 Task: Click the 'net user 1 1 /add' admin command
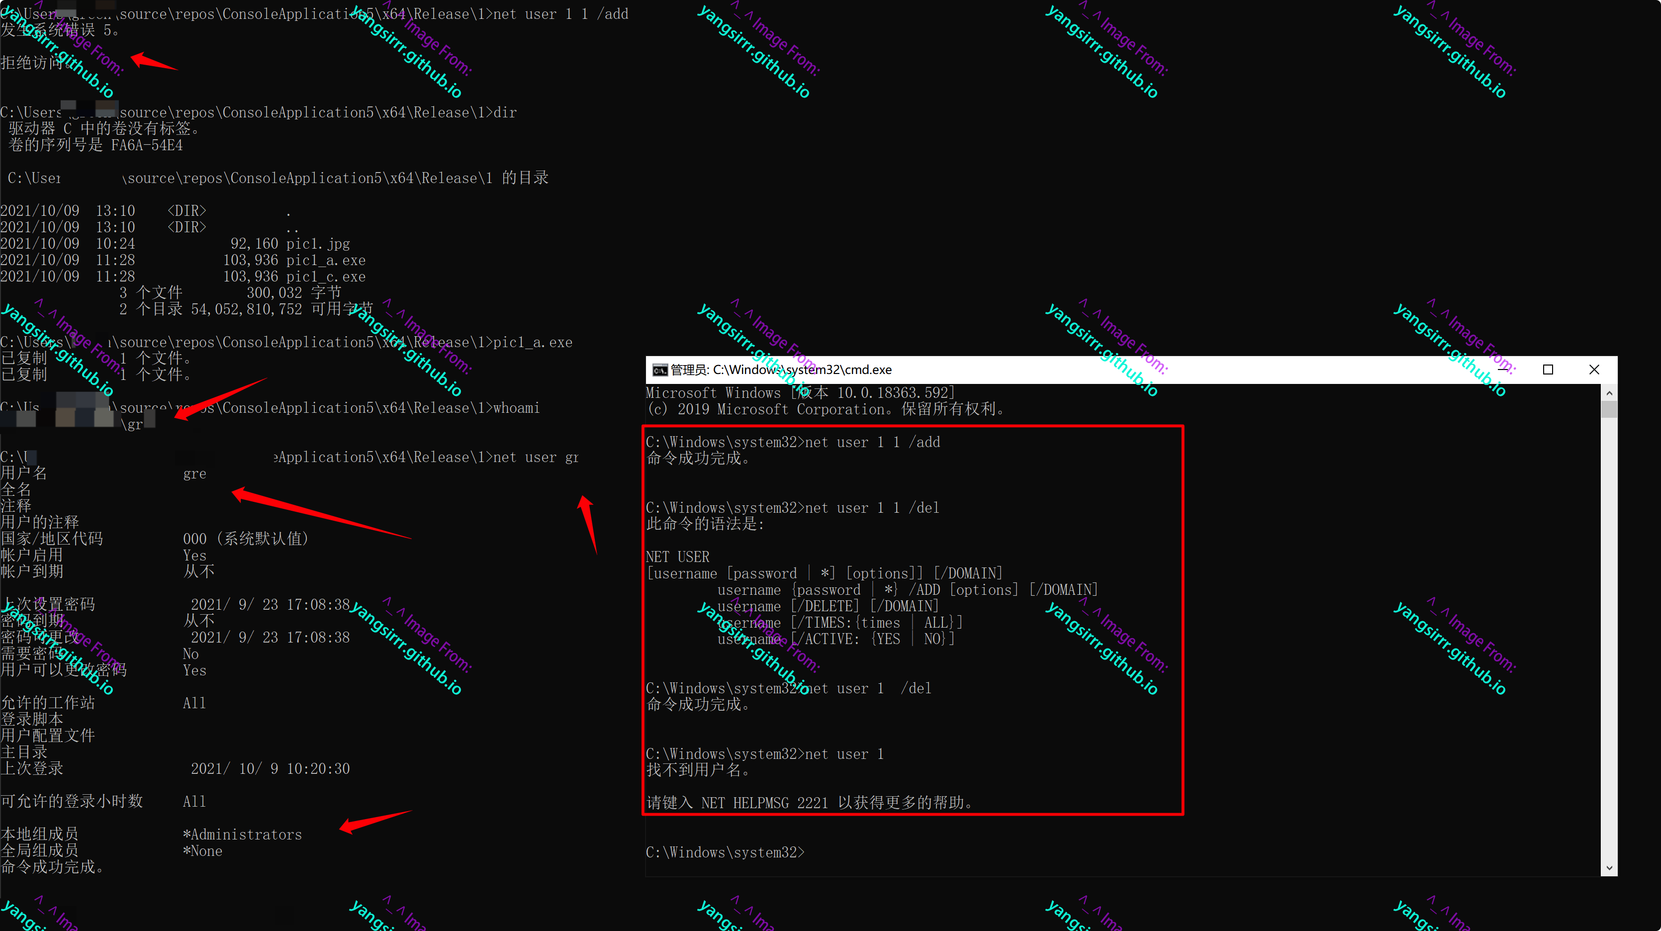pos(872,442)
